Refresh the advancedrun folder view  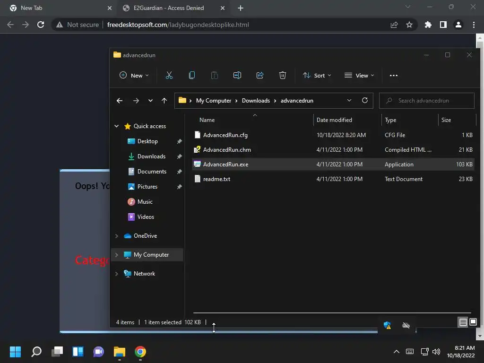click(364, 100)
